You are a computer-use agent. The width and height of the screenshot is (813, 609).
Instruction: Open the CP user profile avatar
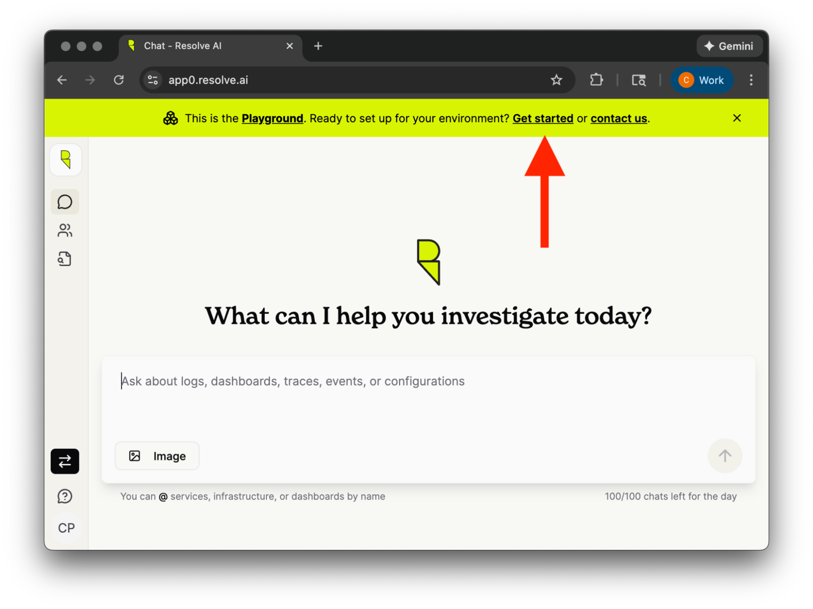pos(66,528)
